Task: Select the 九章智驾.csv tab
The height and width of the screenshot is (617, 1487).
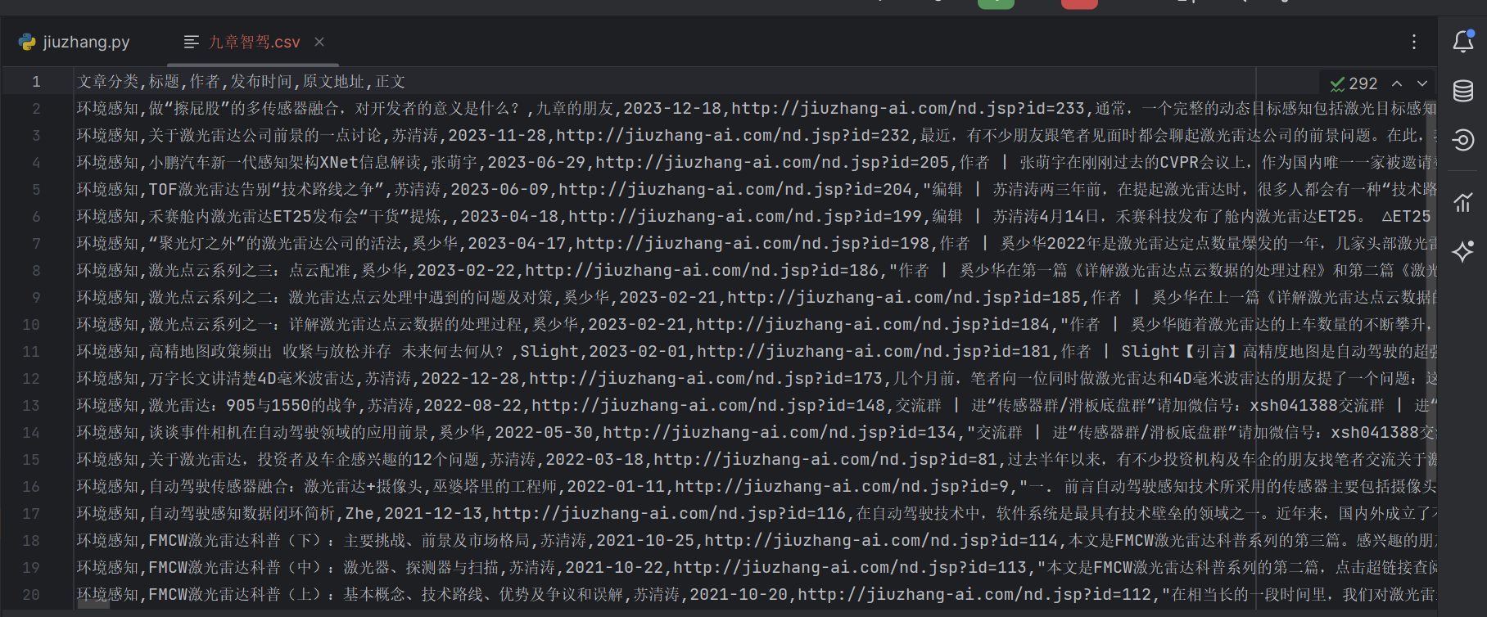Action: (254, 42)
